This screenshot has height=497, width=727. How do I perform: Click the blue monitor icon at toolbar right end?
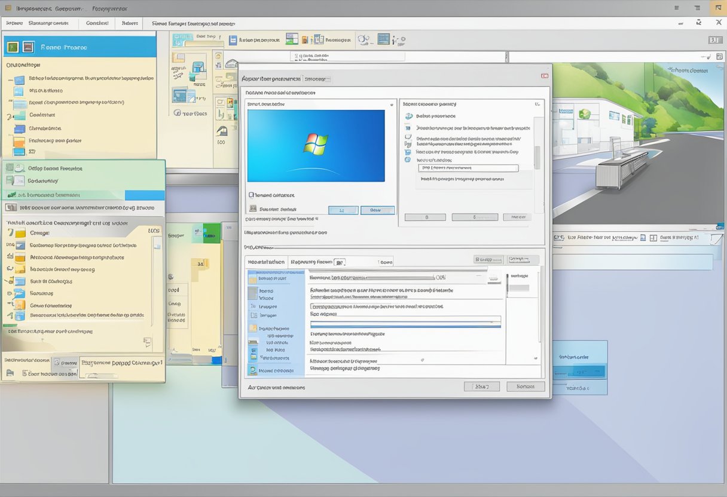coord(383,40)
